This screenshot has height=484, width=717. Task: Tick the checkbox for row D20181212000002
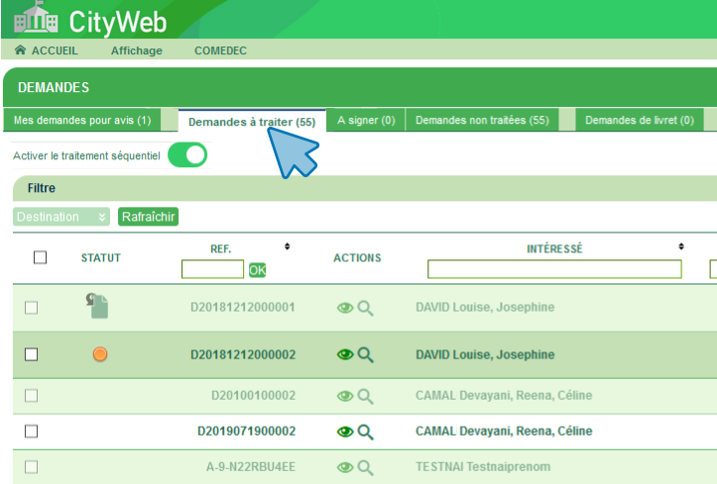tap(31, 354)
